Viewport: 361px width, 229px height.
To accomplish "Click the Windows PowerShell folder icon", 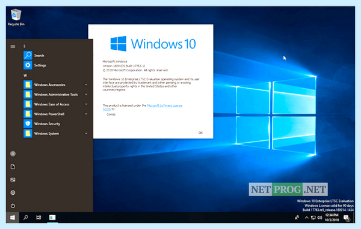I will [x=28, y=114].
